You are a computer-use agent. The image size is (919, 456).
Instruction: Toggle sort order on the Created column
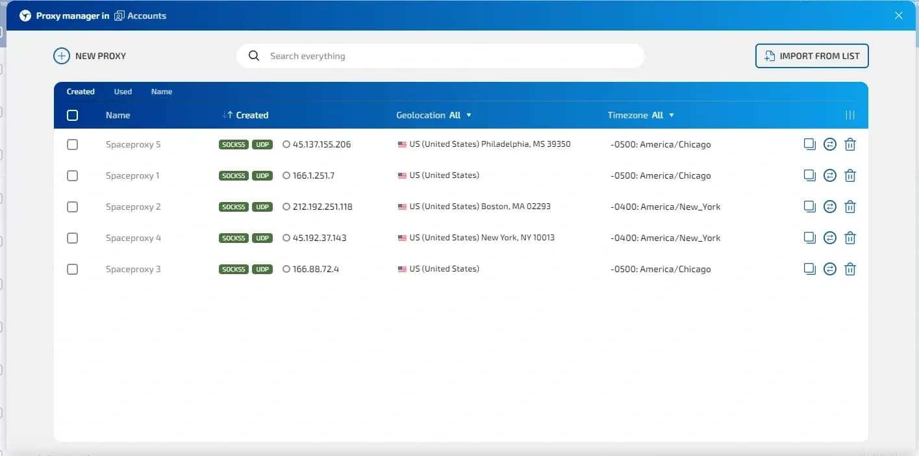pos(245,115)
